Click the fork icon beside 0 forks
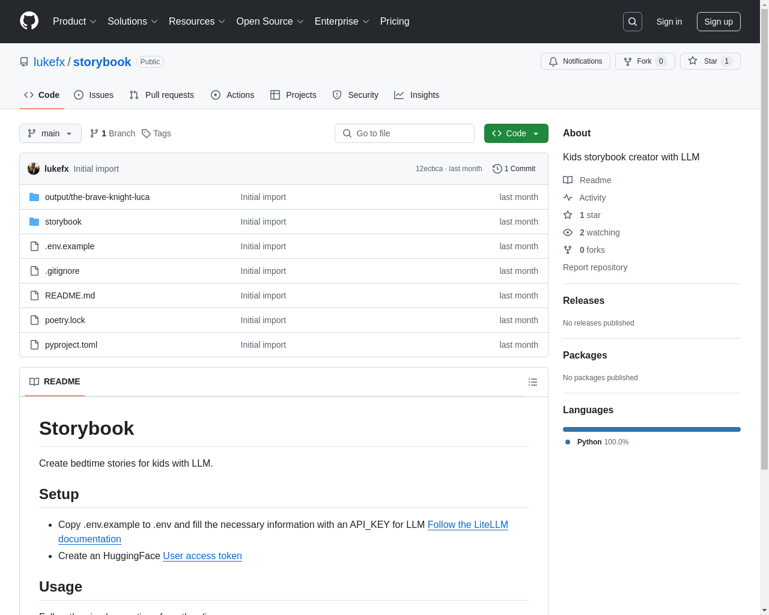The height and width of the screenshot is (615, 769). click(568, 250)
